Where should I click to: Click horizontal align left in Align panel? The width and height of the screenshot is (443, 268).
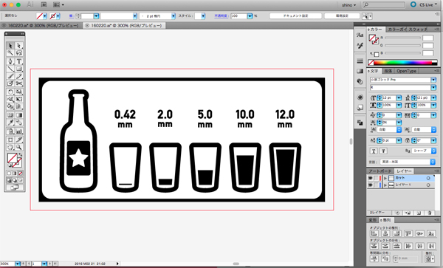(x=374, y=233)
